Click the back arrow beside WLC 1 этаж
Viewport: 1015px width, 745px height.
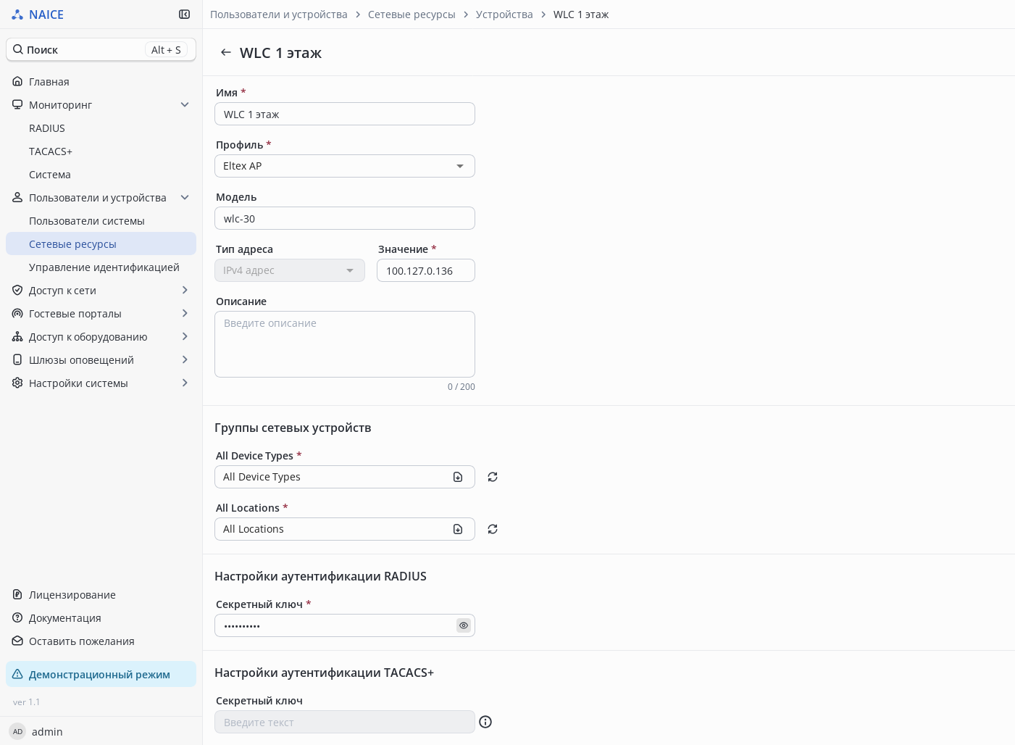tap(226, 52)
